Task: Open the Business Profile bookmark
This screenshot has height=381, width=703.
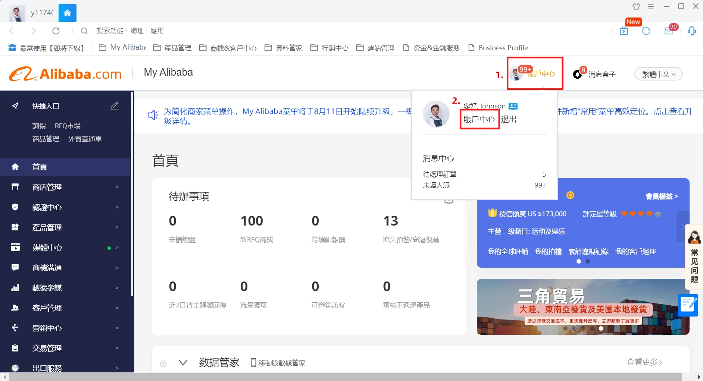Action: [498, 48]
